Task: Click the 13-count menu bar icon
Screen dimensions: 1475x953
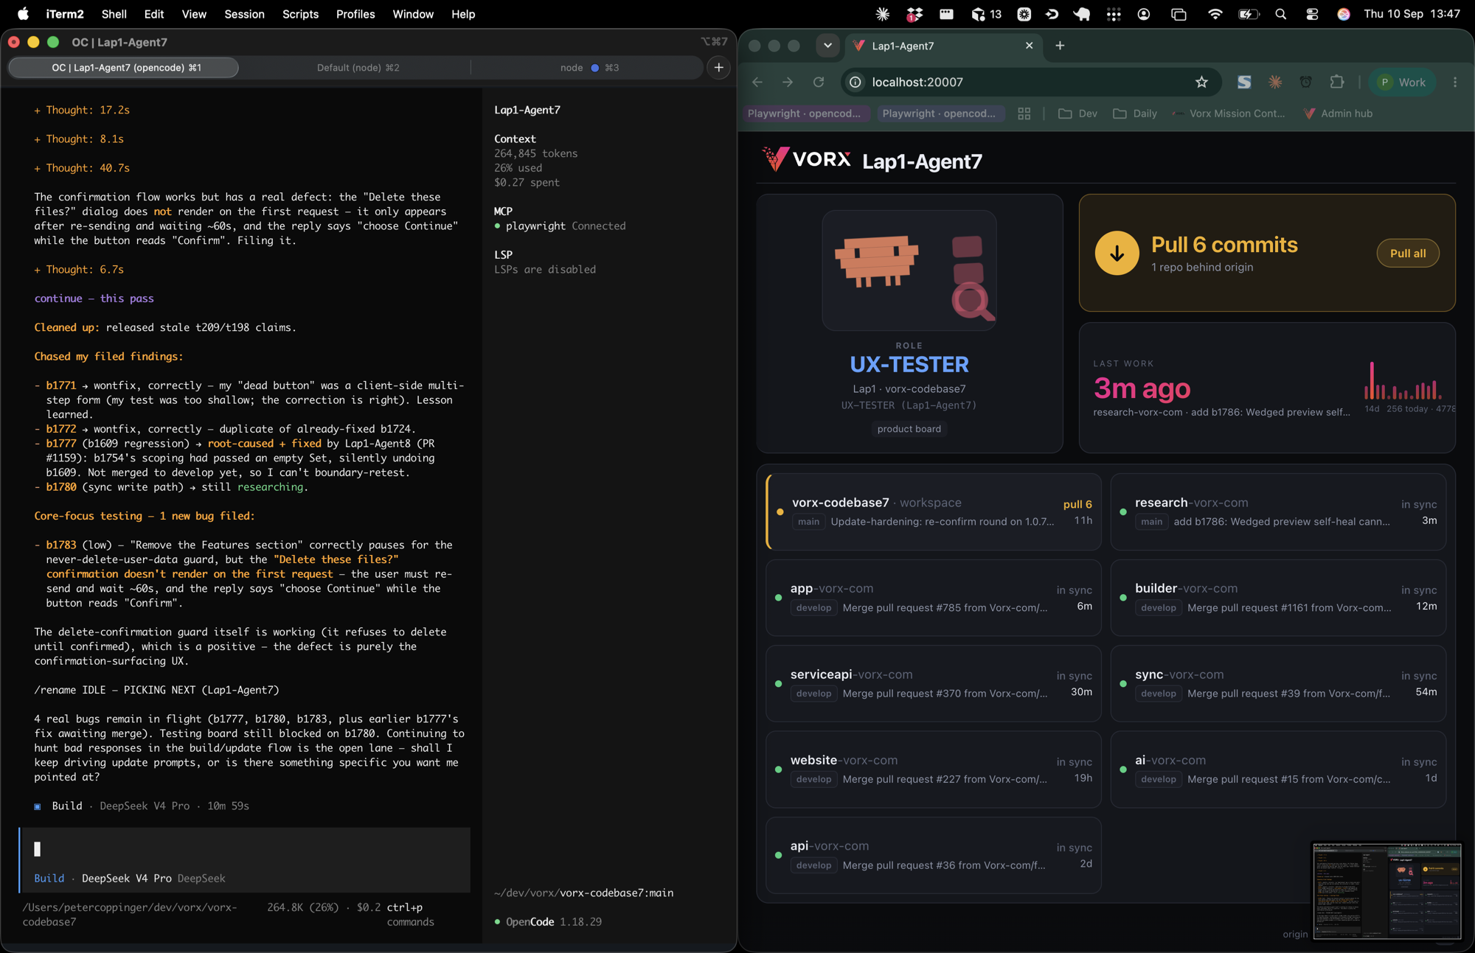Action: [x=986, y=14]
